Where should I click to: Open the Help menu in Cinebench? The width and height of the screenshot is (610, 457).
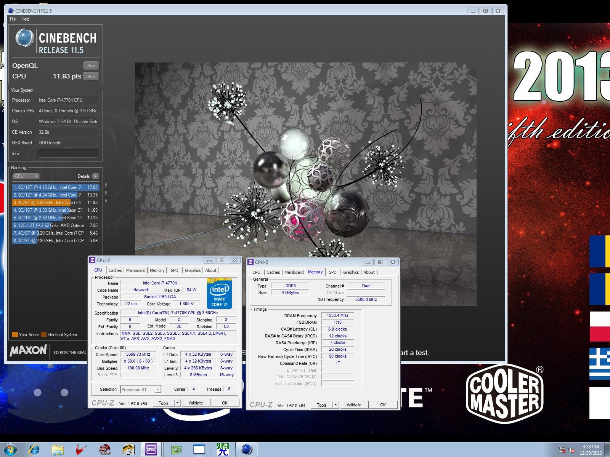click(25, 19)
